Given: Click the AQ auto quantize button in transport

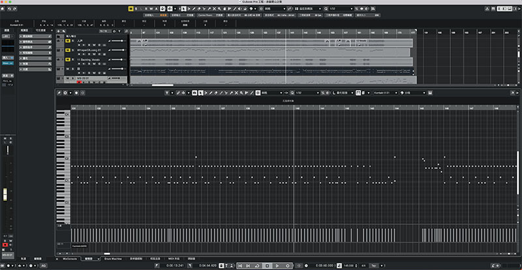Looking at the screenshot, I should [43, 265].
